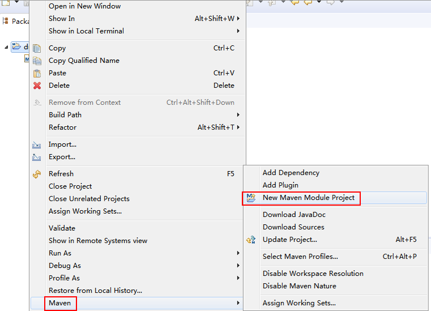Open the Debug As entry
Screen dimensions: 431x311
coord(138,266)
